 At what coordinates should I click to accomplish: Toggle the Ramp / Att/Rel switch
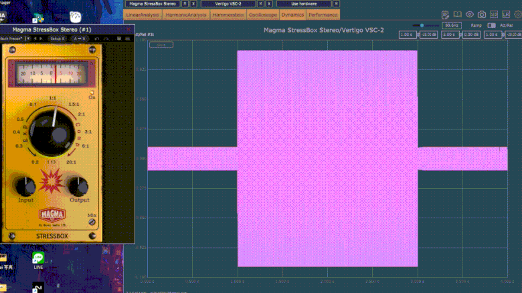point(492,25)
